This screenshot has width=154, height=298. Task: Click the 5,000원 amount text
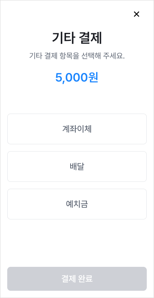[x=77, y=78]
